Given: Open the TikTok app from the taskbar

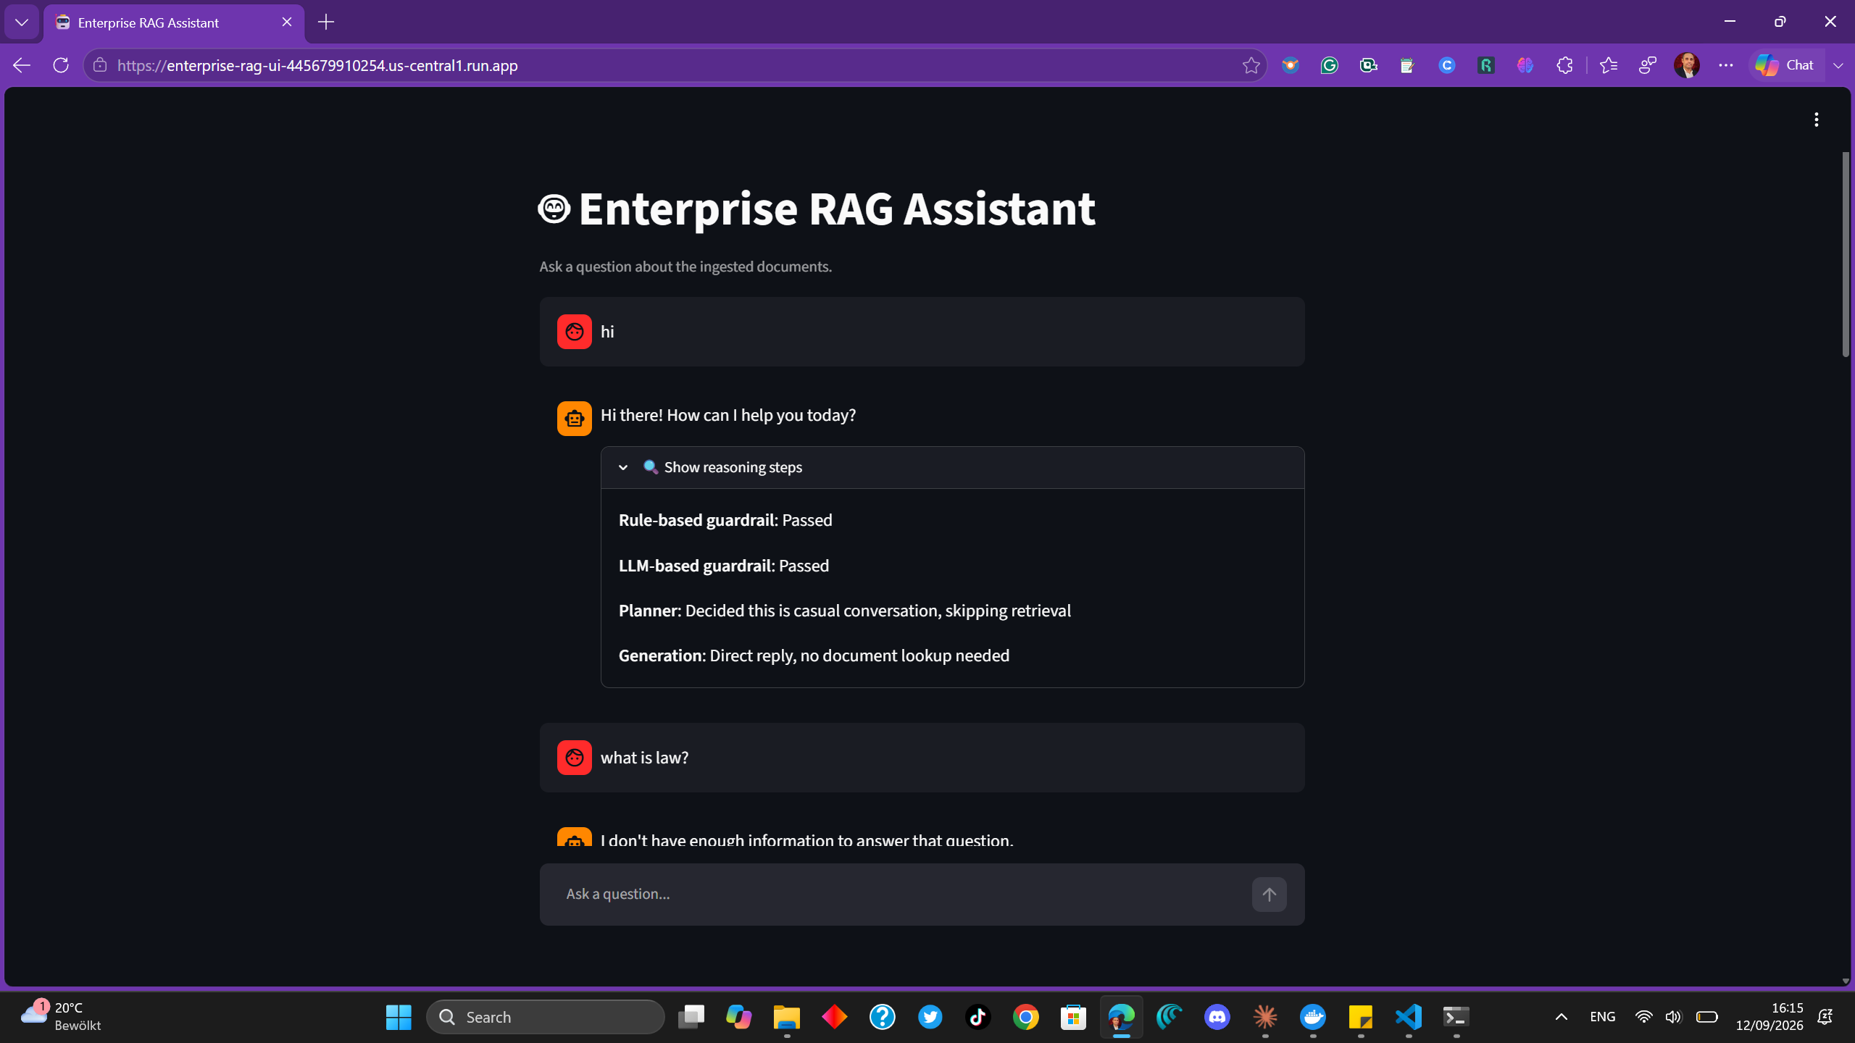Looking at the screenshot, I should coord(978,1017).
